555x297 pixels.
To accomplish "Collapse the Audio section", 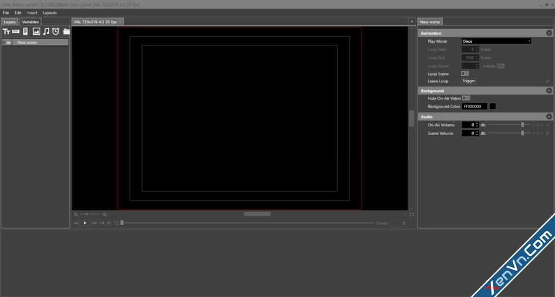I will point(549,116).
